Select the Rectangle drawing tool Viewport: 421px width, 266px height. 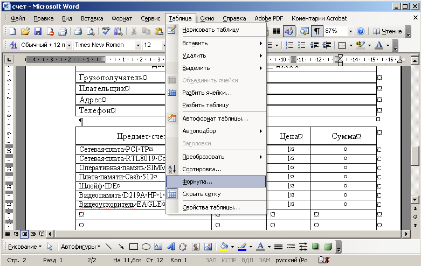(134, 247)
